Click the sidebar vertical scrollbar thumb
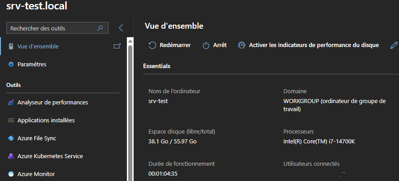Image resolution: width=399 pixels, height=181 pixels. (130, 112)
